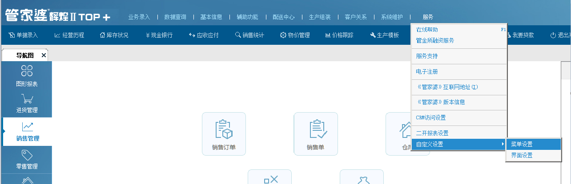571x184 pixels.
Task: Open 进货管理 cart icon in sidebar
Action: coord(27,103)
